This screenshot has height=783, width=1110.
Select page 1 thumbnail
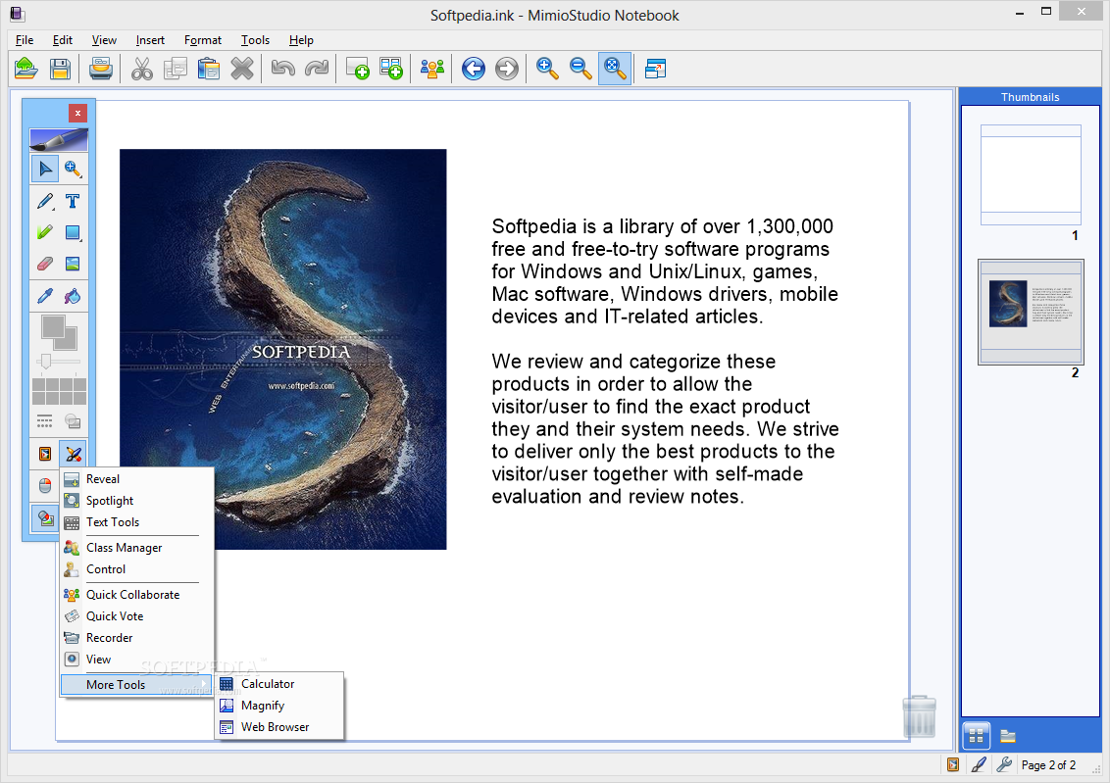pos(1031,174)
